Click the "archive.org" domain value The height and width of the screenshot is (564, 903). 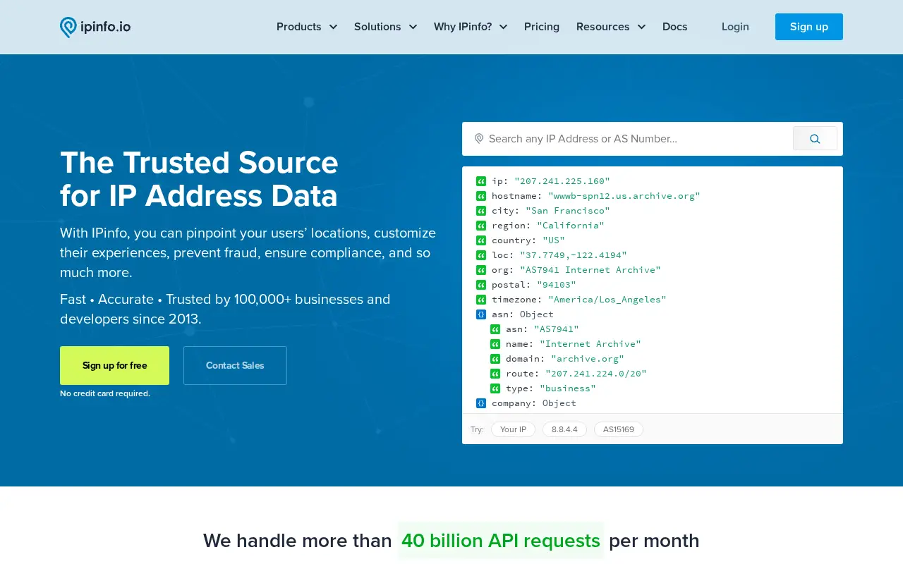tap(588, 359)
